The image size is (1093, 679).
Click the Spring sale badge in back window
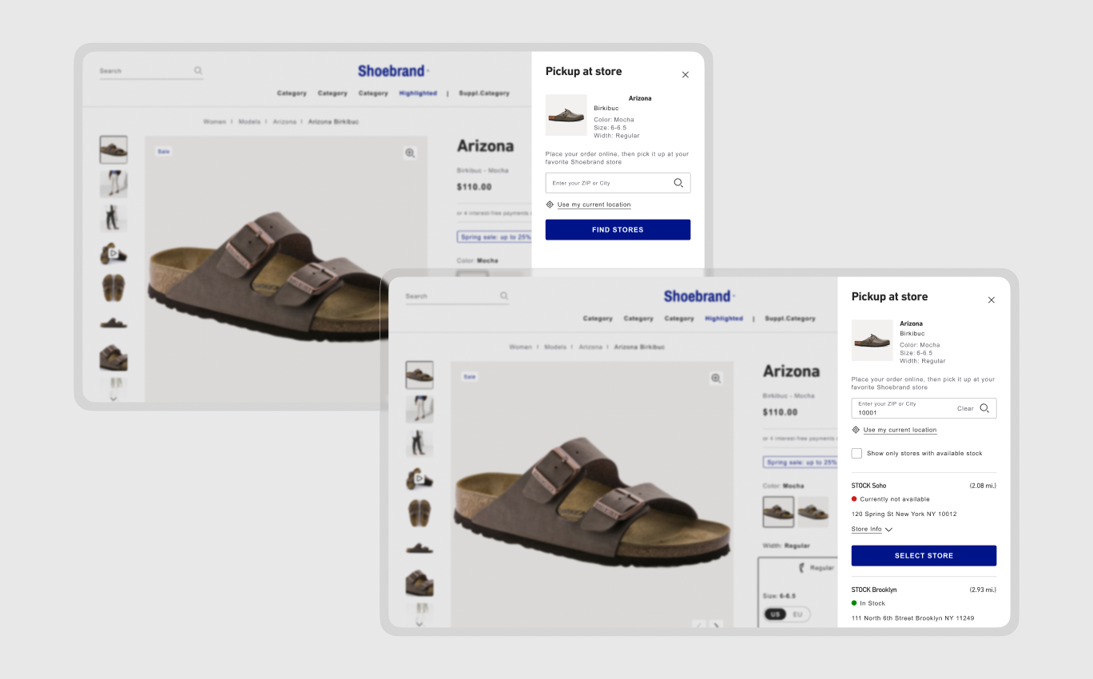[x=495, y=237]
